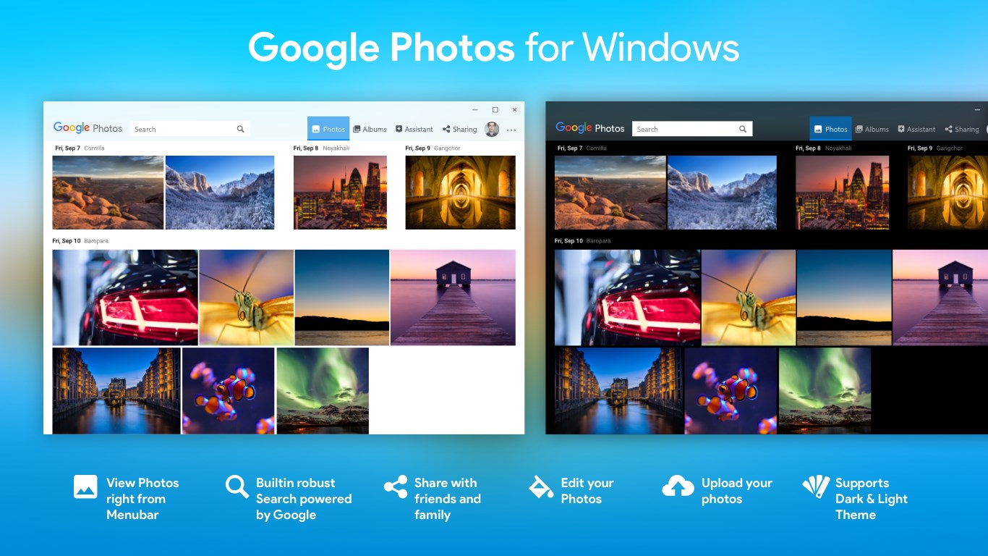The image size is (988, 556).
Task: Click the Google Photos logo in light window
Action: tap(88, 128)
